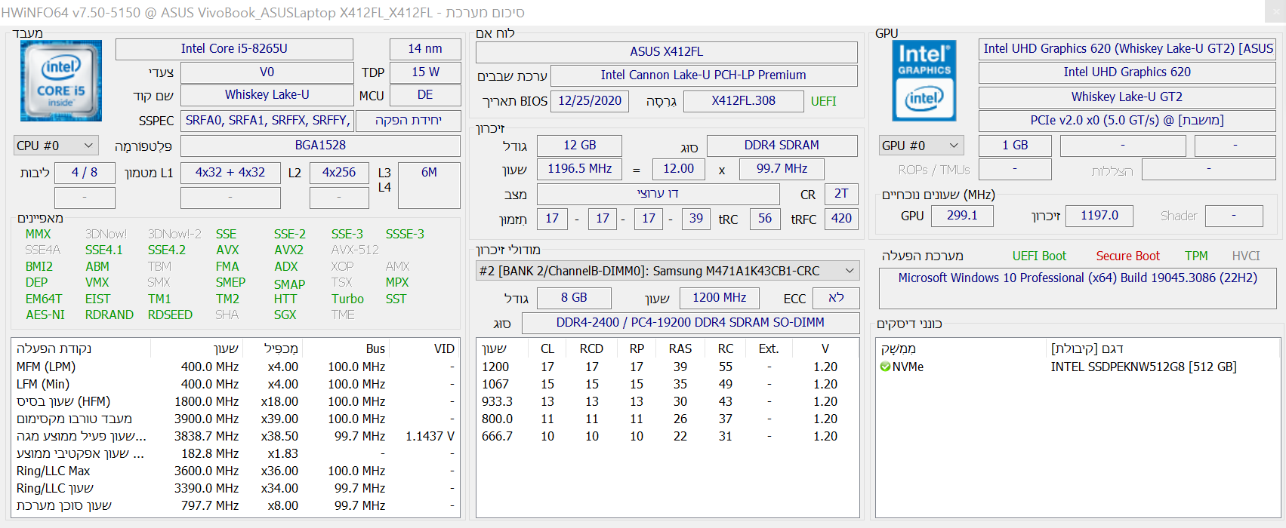
Task: Click the MCU value DE
Action: coord(425,95)
